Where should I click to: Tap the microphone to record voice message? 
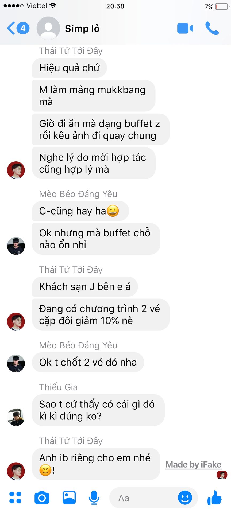[x=94, y=498]
